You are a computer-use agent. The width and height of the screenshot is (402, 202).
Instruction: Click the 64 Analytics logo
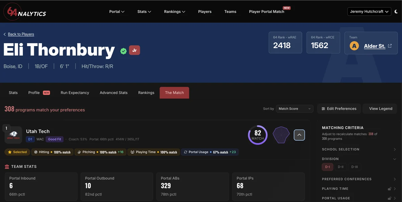(25, 12)
